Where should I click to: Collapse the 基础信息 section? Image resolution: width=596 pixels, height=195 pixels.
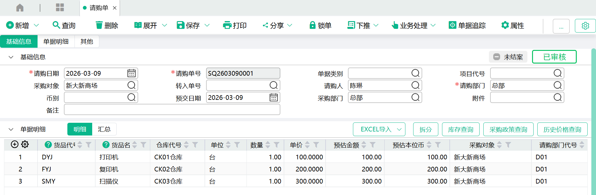[11, 57]
